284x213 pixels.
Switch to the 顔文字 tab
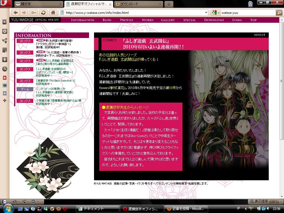[x=38, y=4]
